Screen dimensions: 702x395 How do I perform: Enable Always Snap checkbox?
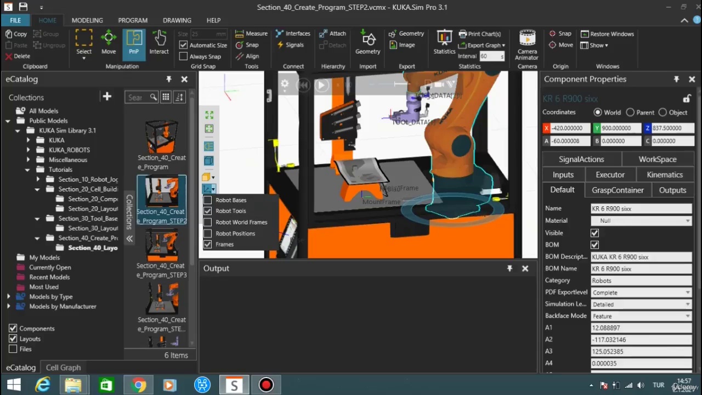(x=183, y=56)
